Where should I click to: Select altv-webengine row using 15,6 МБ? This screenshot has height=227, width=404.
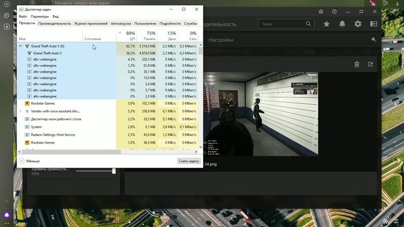(108, 78)
